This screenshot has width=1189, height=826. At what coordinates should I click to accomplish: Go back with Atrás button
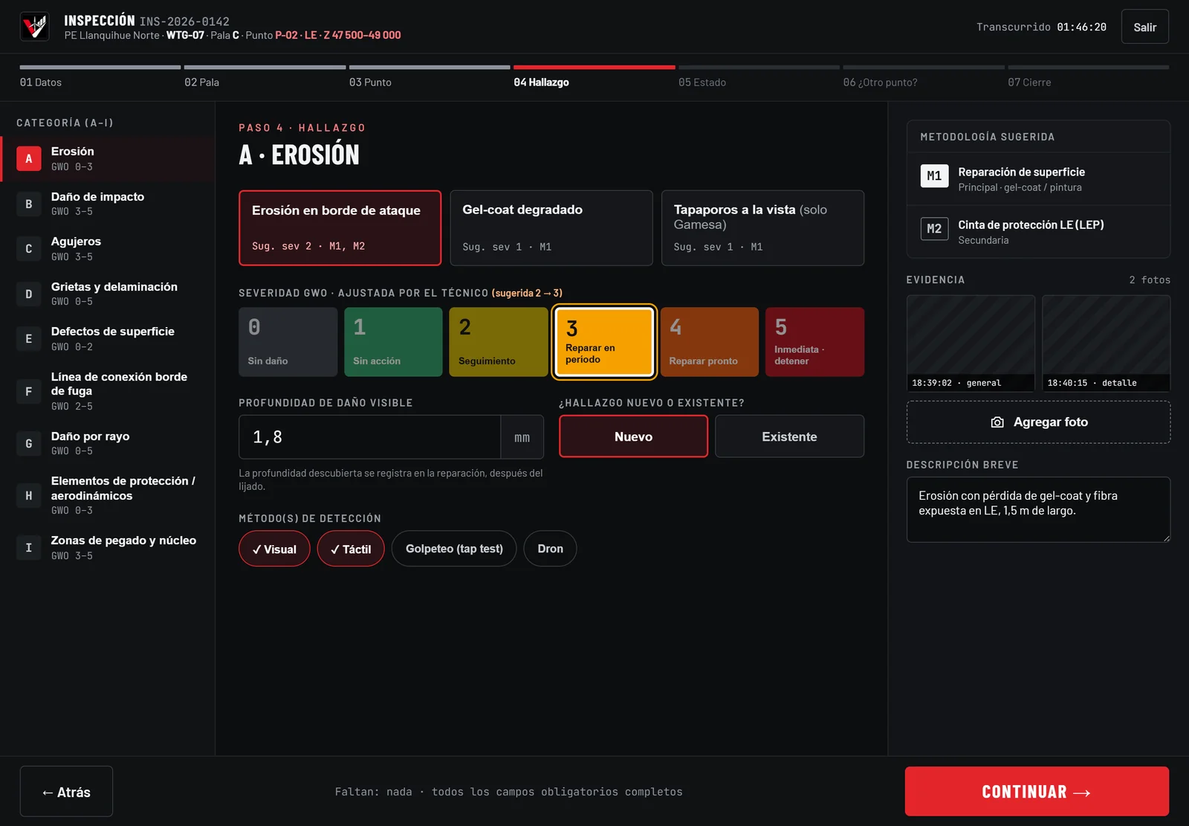66,791
